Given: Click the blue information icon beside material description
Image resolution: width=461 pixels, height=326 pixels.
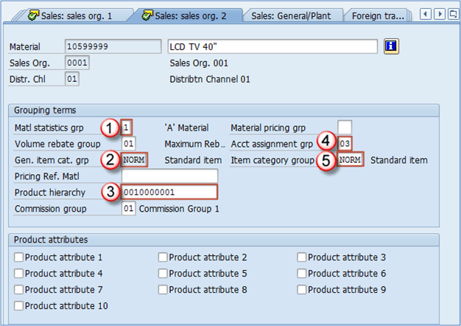Looking at the screenshot, I should [x=391, y=46].
